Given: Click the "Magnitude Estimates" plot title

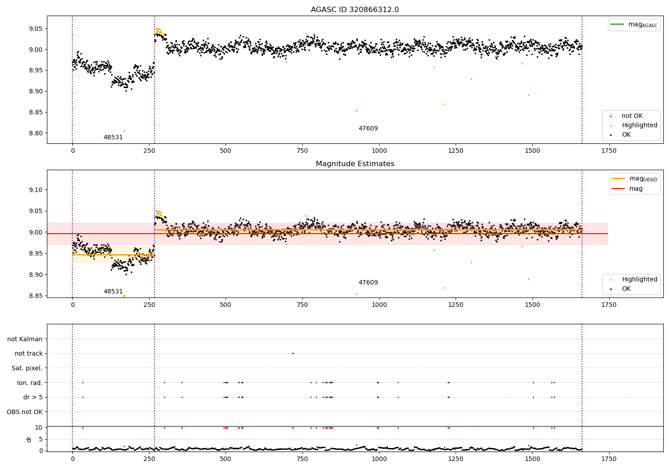Looking at the screenshot, I should coord(355,164).
